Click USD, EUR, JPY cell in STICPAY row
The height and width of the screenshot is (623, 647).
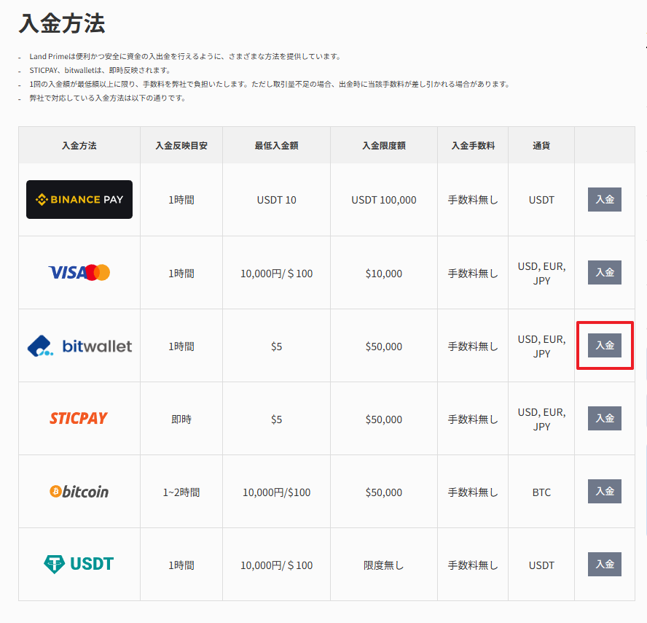tap(542, 419)
